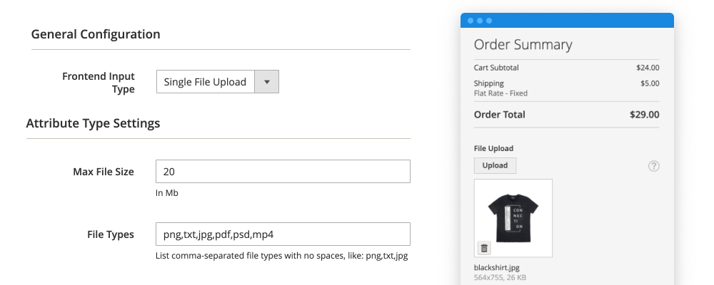Click the middle dot in Order Summary titlebar
Viewport: 714px width, 285px height.
pyautogui.click(x=480, y=21)
